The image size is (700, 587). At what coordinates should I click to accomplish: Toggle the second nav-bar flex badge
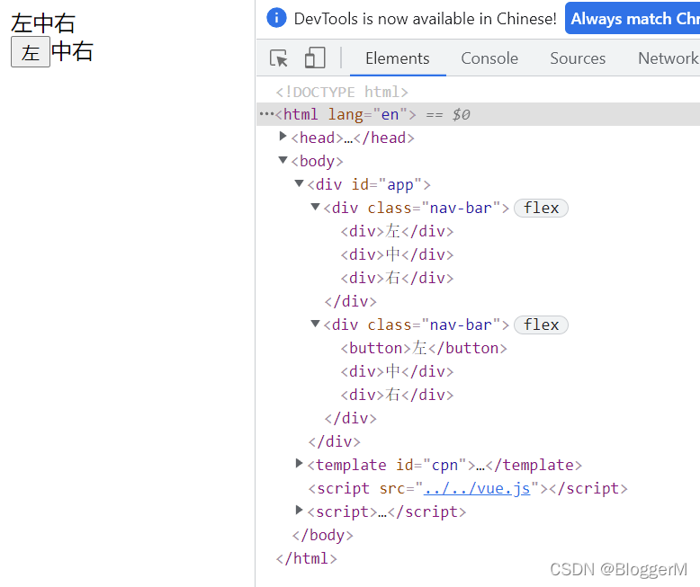click(x=541, y=325)
